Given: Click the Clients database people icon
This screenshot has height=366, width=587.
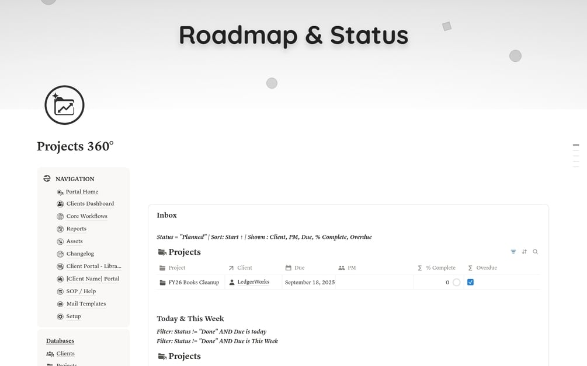Looking at the screenshot, I should click(x=50, y=354).
